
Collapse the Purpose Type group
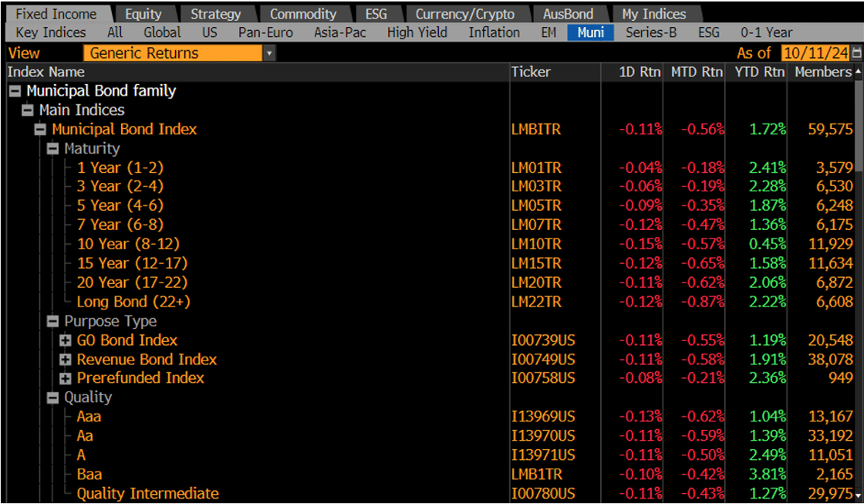pyautogui.click(x=52, y=320)
